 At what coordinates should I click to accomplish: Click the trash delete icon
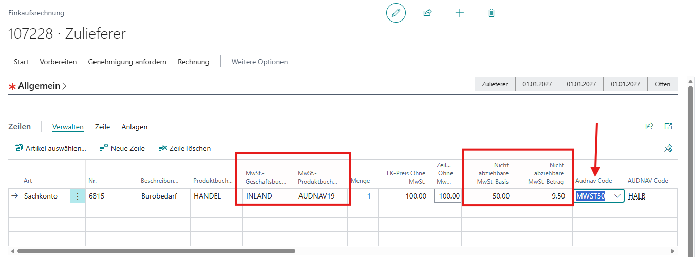coord(491,13)
